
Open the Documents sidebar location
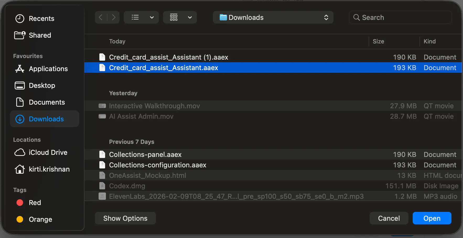pos(40,102)
